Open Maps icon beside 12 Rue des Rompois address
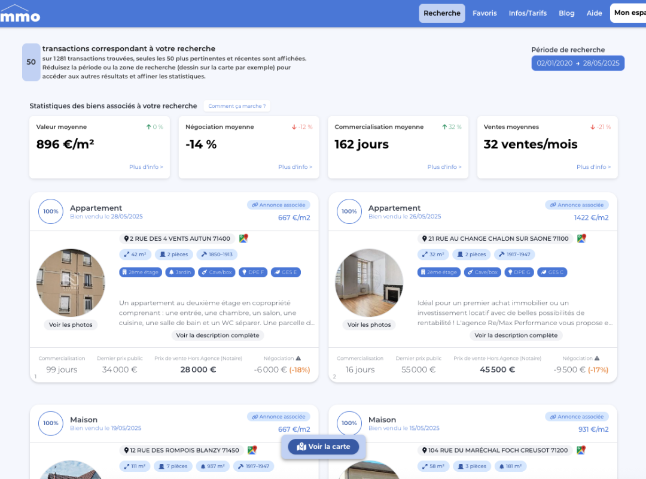The width and height of the screenshot is (646, 479). [251, 450]
